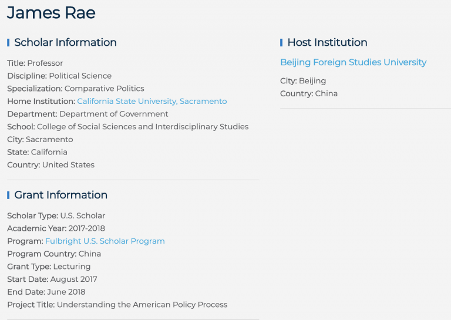Viewport: 451px width, 320px height.
Task: Follow the Fulbright U.S. Scholar Program link
Action: 105,241
